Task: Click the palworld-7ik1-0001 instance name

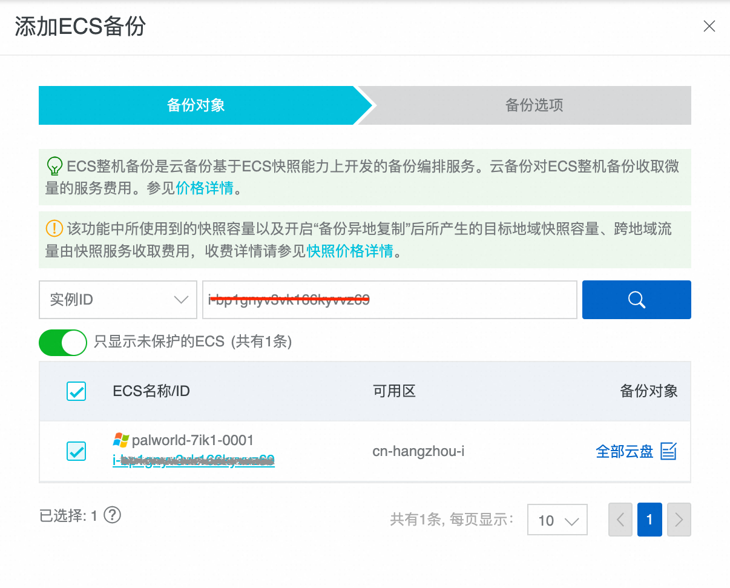Action: [x=192, y=440]
